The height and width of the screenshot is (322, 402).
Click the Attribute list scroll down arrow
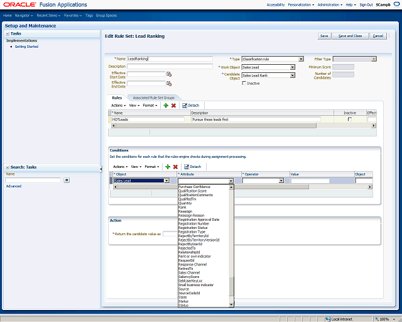pyautogui.click(x=231, y=304)
